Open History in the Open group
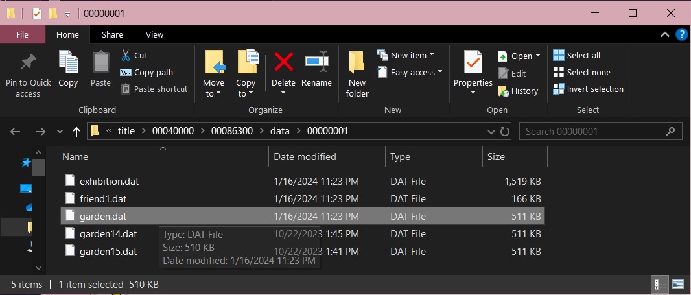Image resolution: width=691 pixels, height=295 pixels. 518,91
